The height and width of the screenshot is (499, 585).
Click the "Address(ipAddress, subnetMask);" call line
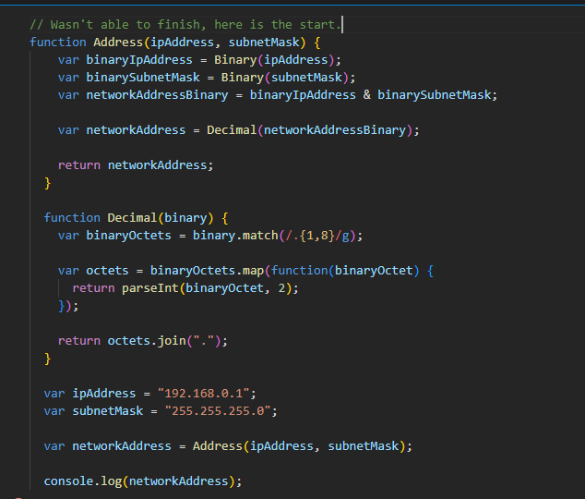(x=228, y=446)
